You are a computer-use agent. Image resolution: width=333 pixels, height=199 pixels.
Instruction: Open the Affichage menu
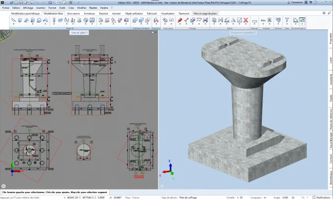point(28,8)
